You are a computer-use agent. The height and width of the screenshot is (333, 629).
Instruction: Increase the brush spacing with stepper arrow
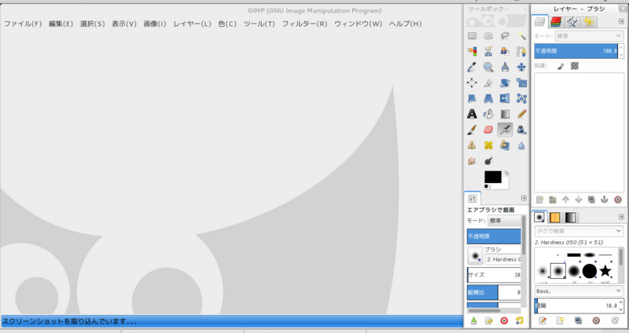click(621, 302)
